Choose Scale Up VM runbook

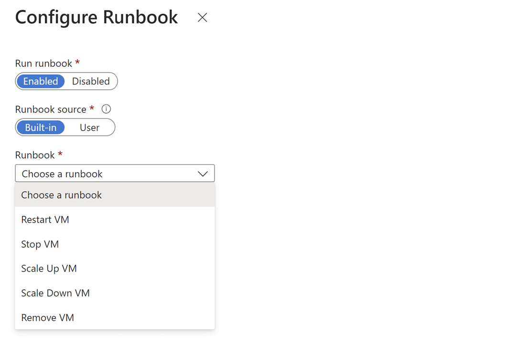(49, 268)
